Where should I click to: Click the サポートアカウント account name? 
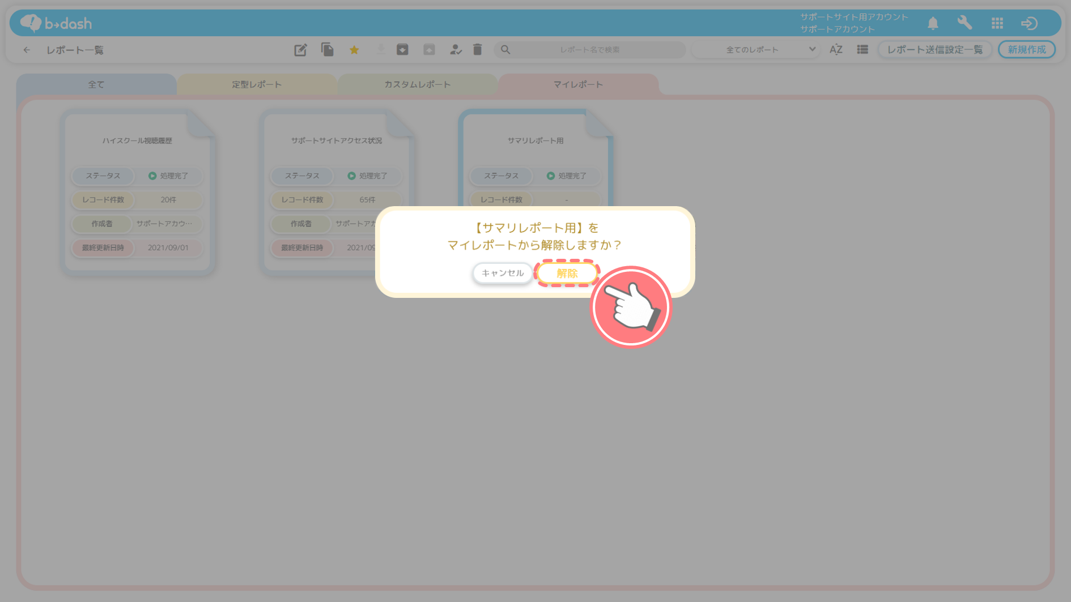pos(838,29)
